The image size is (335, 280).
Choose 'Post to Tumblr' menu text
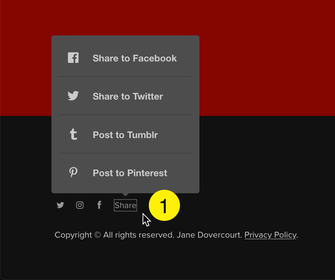[x=125, y=135]
